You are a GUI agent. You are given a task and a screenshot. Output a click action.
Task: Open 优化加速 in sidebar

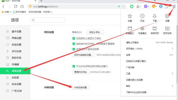click(x=15, y=51)
